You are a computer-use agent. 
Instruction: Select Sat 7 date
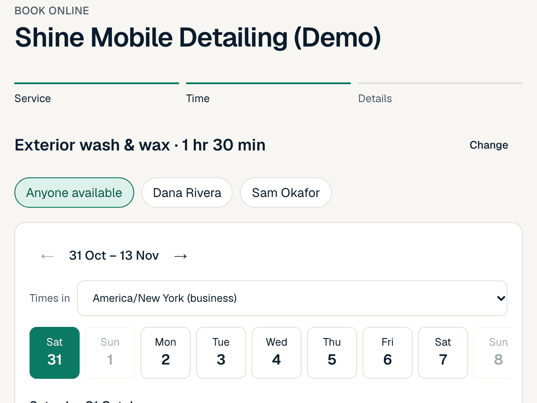pyautogui.click(x=443, y=353)
